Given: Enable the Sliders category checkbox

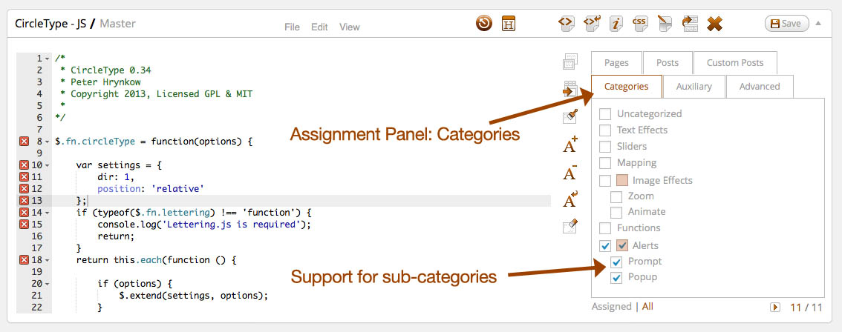Looking at the screenshot, I should [605, 147].
